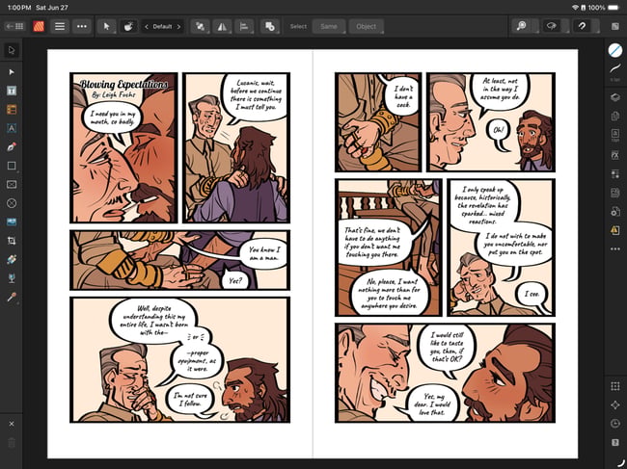This screenshot has width=627, height=469.
Task: Select the Table tool
Action: coord(12,110)
